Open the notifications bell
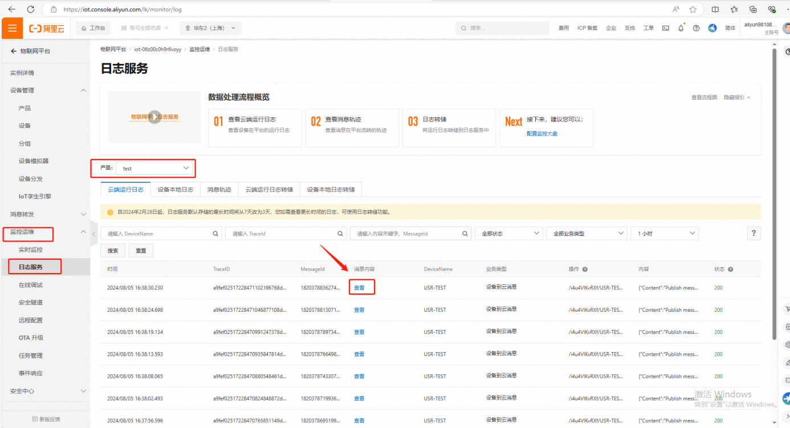This screenshot has height=428, width=790. pyautogui.click(x=681, y=28)
